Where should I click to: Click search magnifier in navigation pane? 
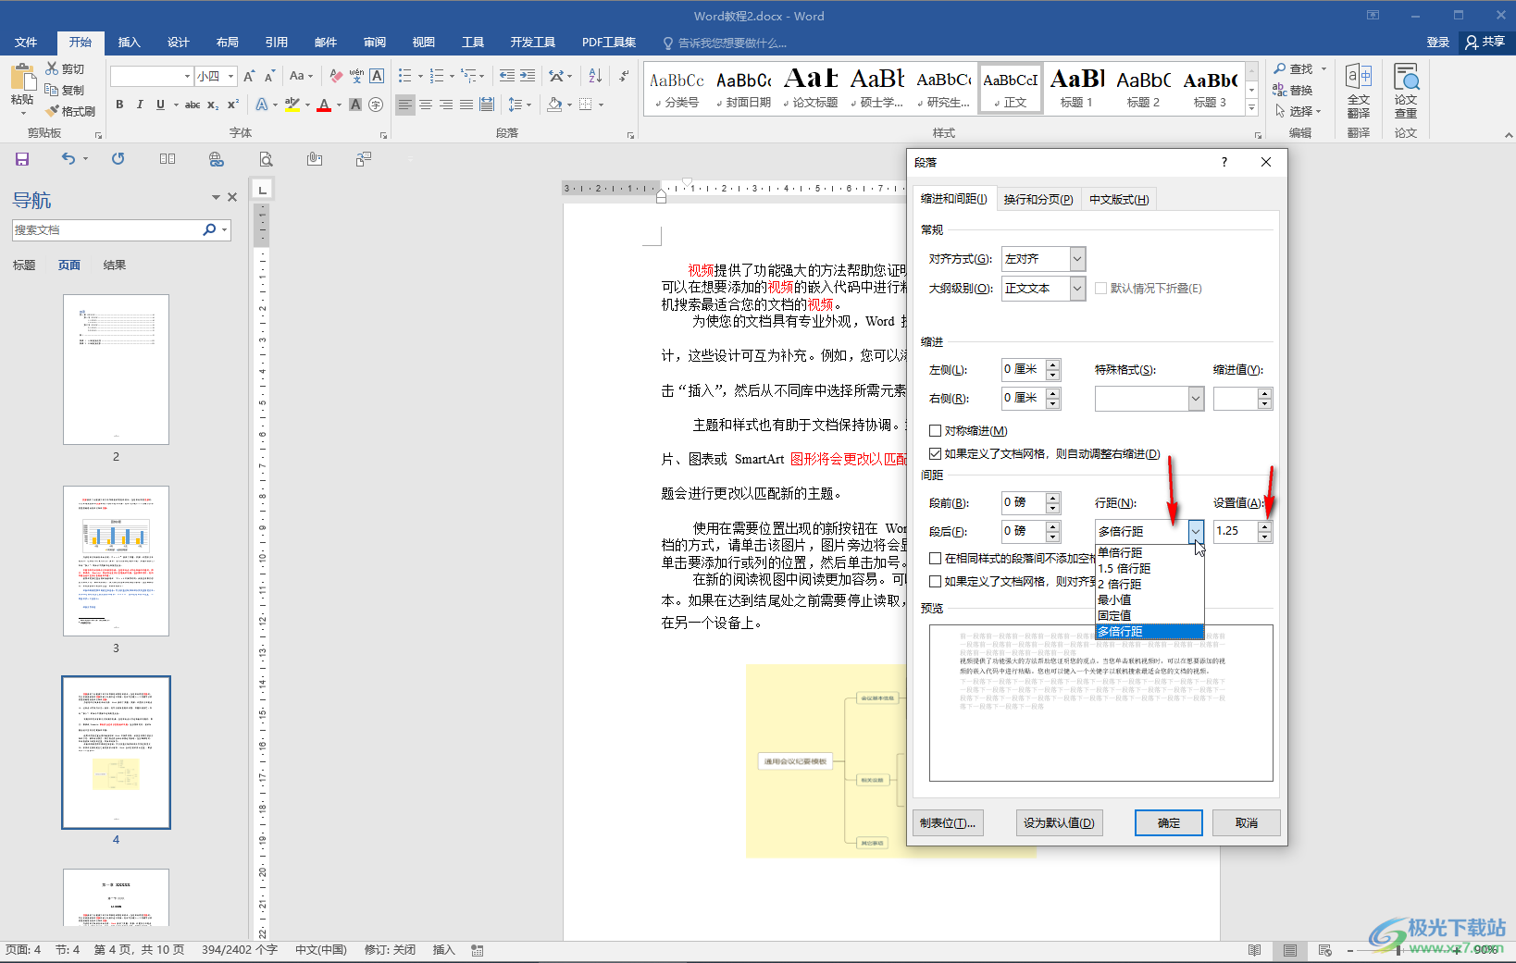click(209, 229)
